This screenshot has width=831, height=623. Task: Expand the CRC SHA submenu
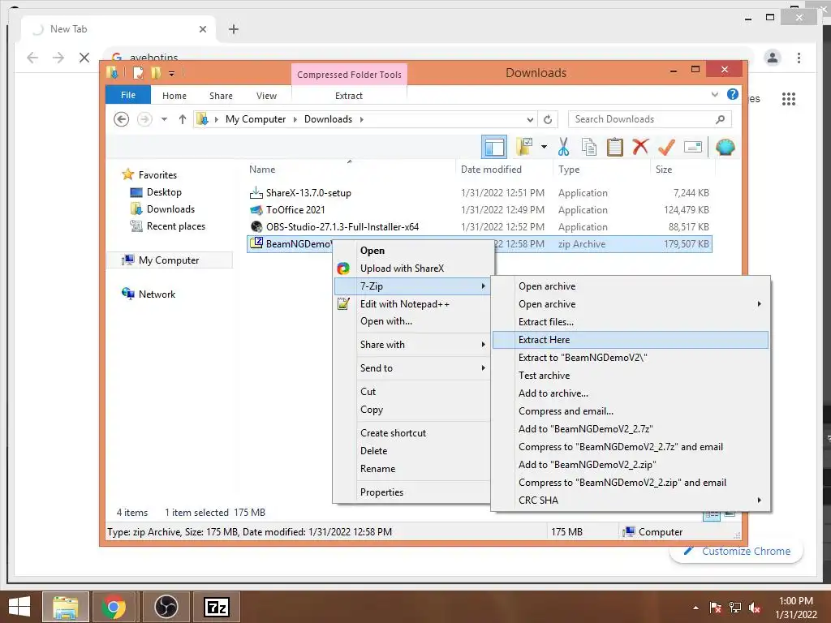[x=630, y=500]
